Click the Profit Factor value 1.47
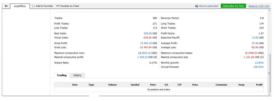274x101 pixels. [x=261, y=34]
